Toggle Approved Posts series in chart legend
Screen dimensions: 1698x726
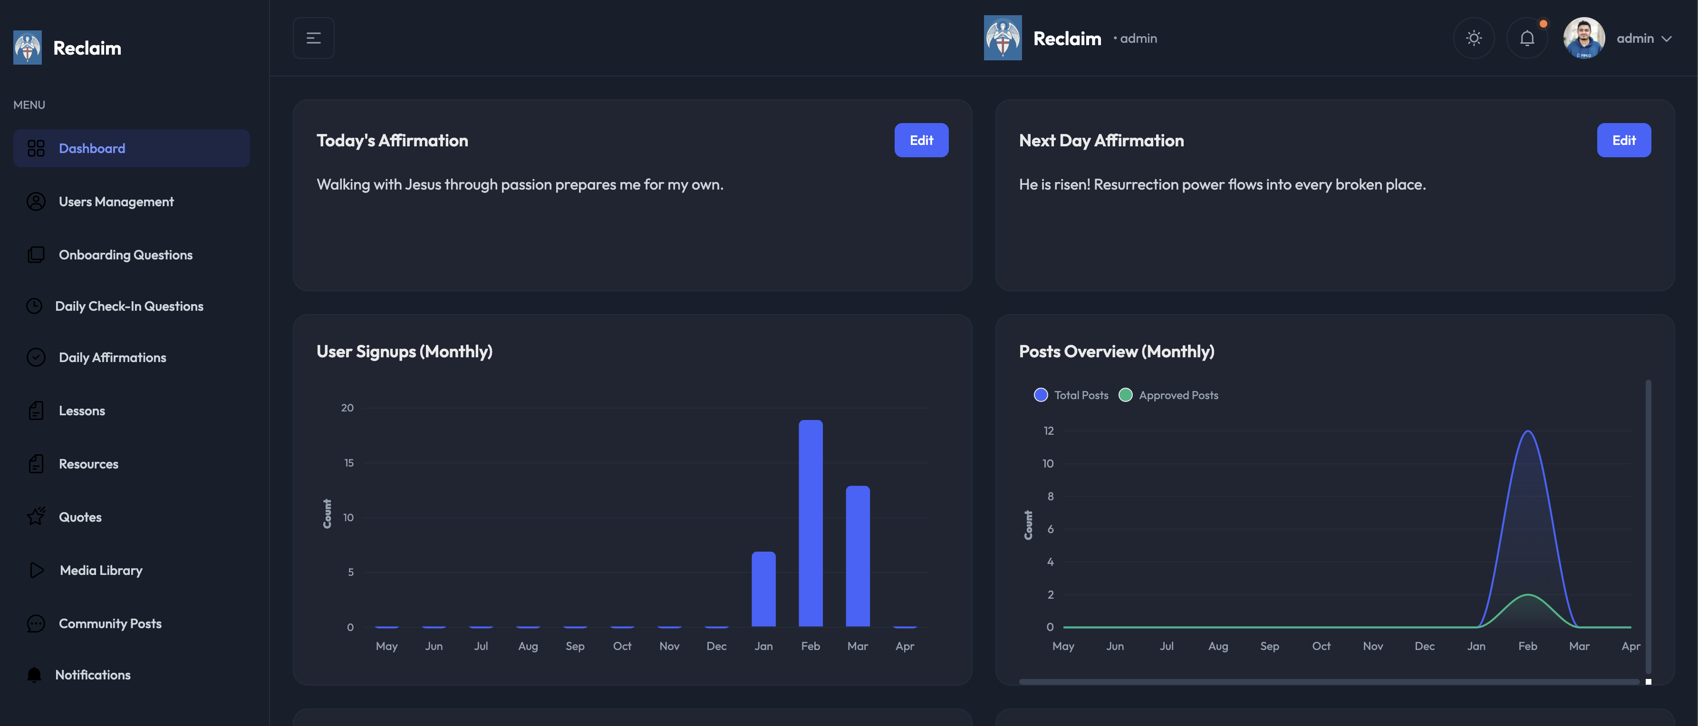pyautogui.click(x=1169, y=395)
